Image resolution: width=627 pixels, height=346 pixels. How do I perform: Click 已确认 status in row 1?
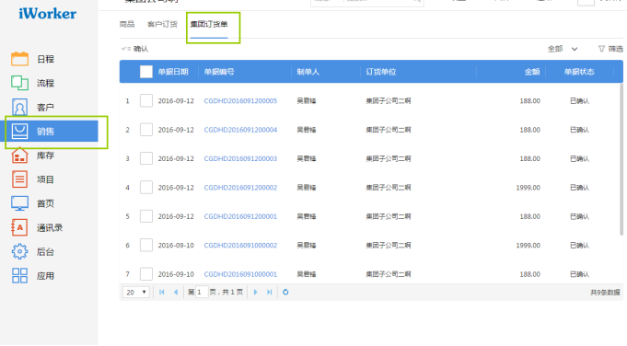[x=579, y=100]
